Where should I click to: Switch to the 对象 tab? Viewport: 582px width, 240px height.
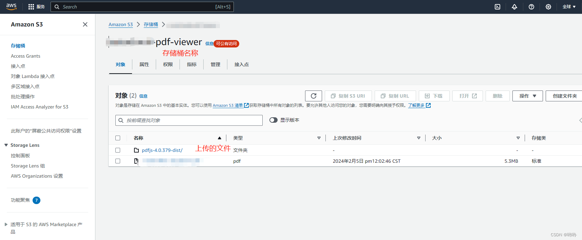[120, 64]
